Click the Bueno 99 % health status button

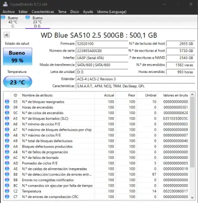coord(17,57)
